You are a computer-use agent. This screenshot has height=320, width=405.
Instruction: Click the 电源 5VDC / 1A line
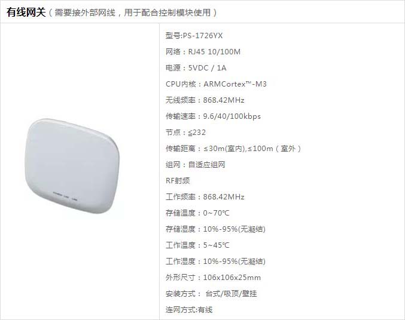[196, 68]
